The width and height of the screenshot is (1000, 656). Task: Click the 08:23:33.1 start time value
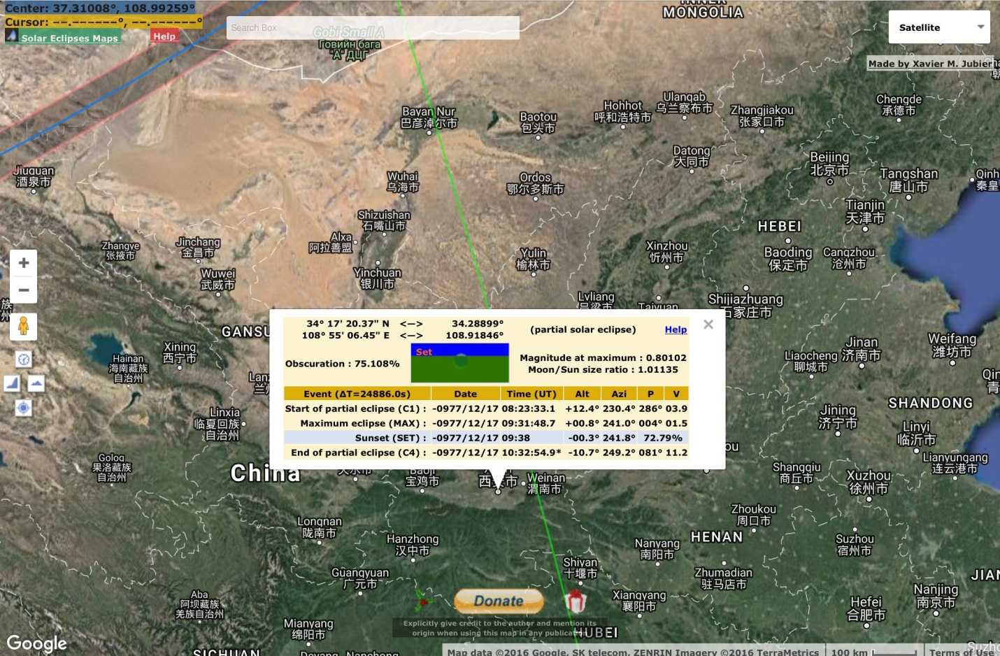click(x=528, y=408)
